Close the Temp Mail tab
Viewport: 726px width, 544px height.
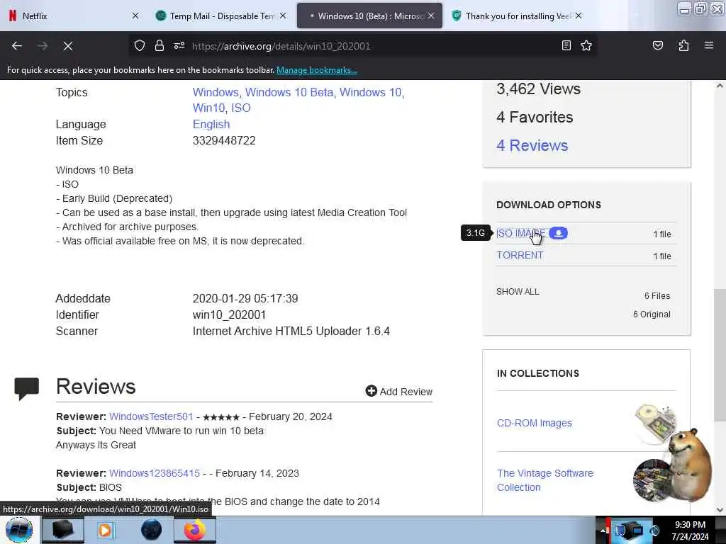(283, 16)
